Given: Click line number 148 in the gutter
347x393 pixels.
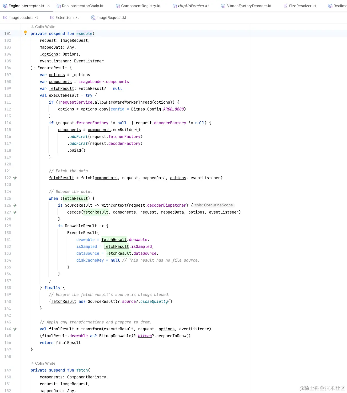Looking at the screenshot, I should (8, 356).
